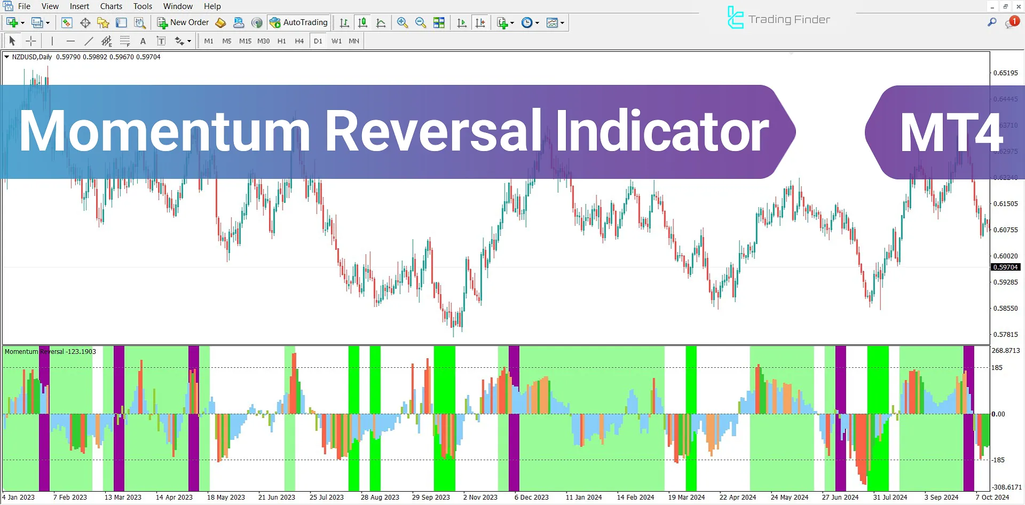Image resolution: width=1025 pixels, height=505 pixels.
Task: Switch to candlestick chart mode
Action: [x=362, y=22]
